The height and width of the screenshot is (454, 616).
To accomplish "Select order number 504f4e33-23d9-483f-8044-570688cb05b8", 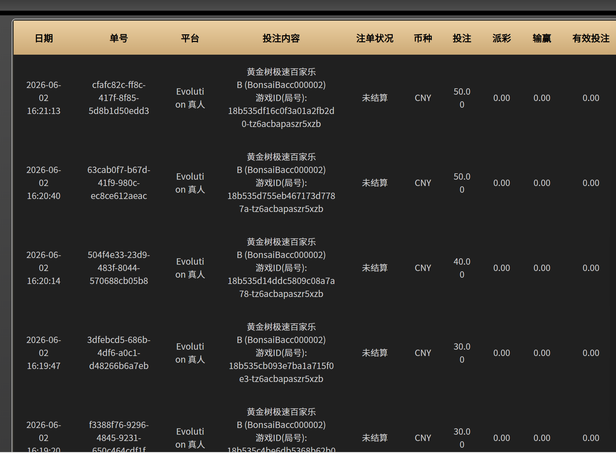I will coord(119,268).
